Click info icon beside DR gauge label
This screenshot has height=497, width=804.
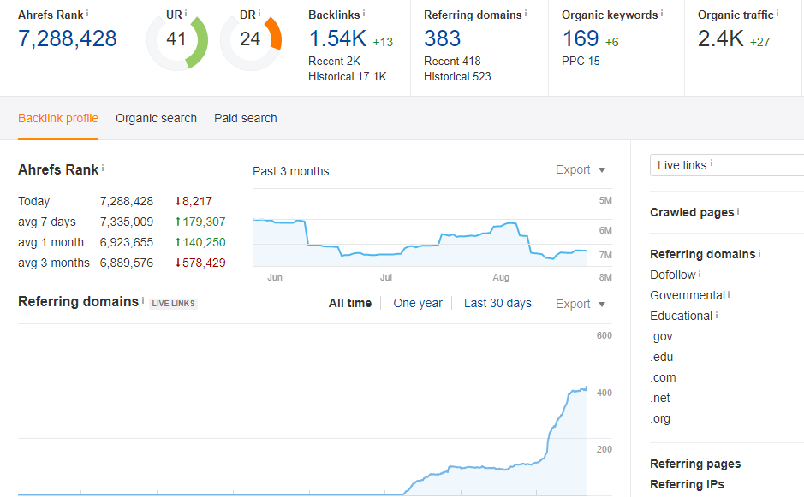(x=259, y=13)
